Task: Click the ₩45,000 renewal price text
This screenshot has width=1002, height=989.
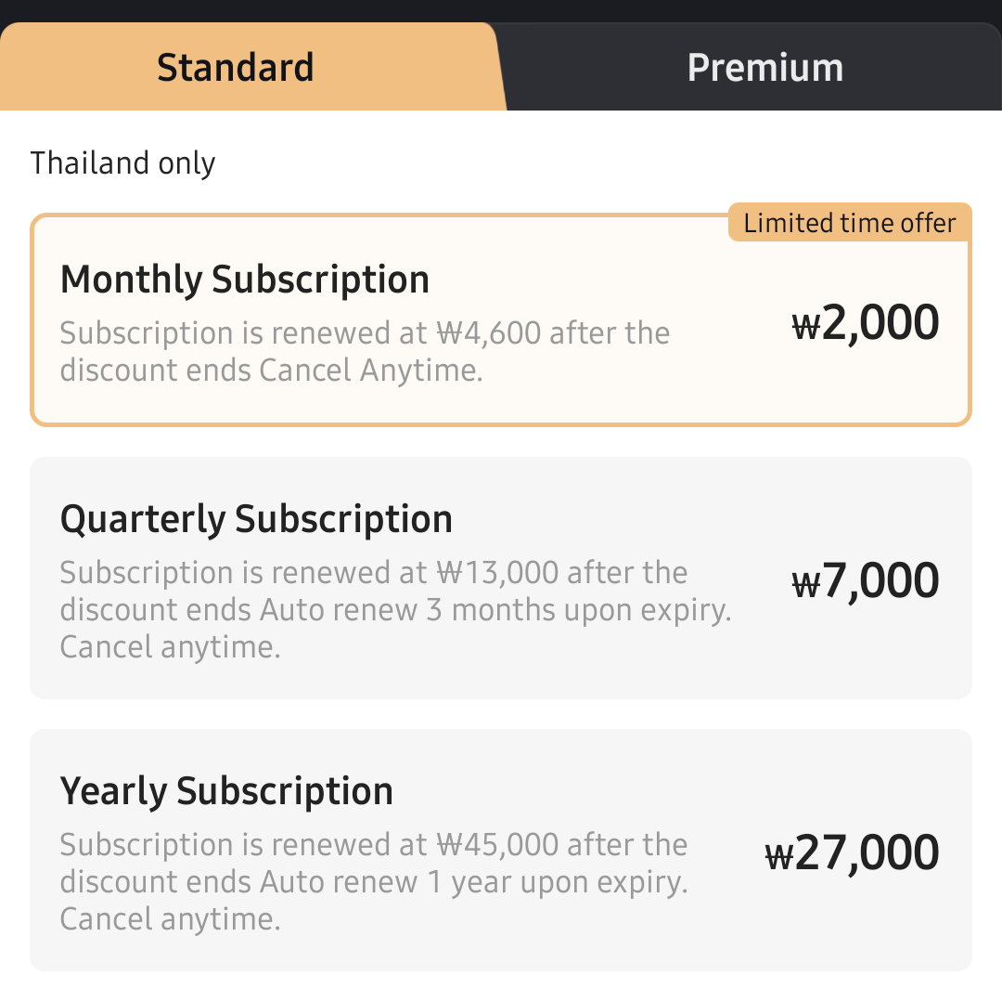Action: 496,845
